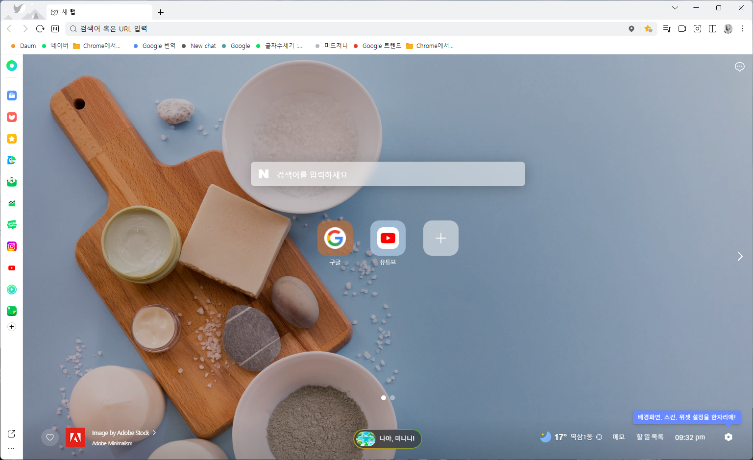Open the small YouTube sidebar icon
The height and width of the screenshot is (460, 753).
click(12, 268)
